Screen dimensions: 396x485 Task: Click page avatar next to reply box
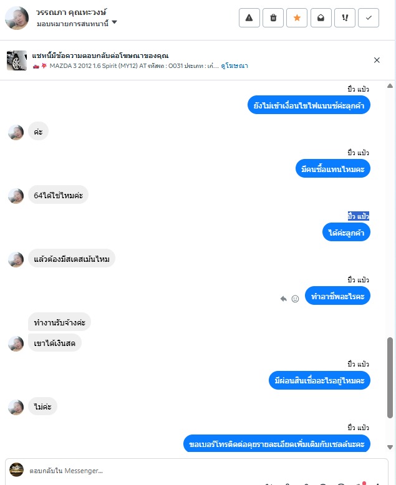click(x=17, y=470)
